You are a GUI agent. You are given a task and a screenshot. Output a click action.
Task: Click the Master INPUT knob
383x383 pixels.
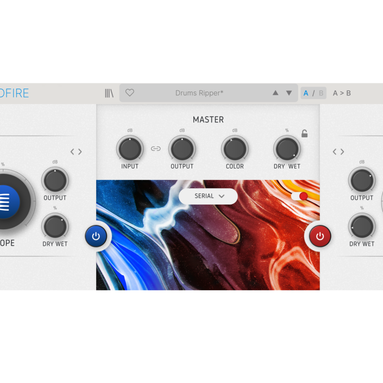130,149
